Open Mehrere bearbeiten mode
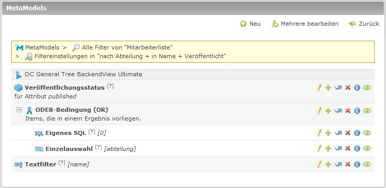 coord(305,24)
